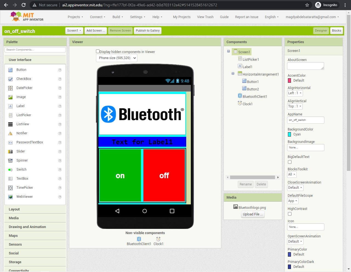Open the Settings menu
Screen dimensions: 351x272
click(138, 17)
